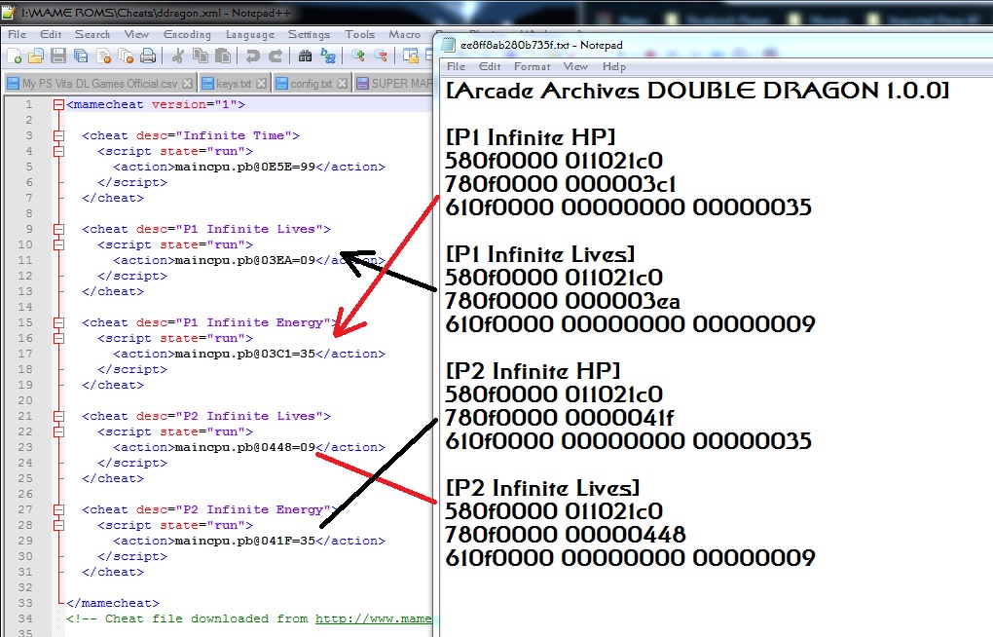
Task: Click the [P2 Infinite Lives] heading in Notepad
Action: coord(542,488)
